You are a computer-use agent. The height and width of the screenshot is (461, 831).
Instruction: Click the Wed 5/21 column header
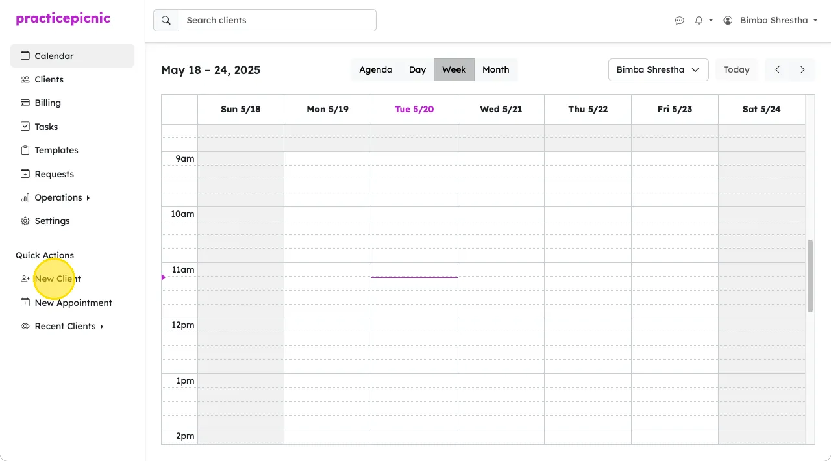pos(501,109)
